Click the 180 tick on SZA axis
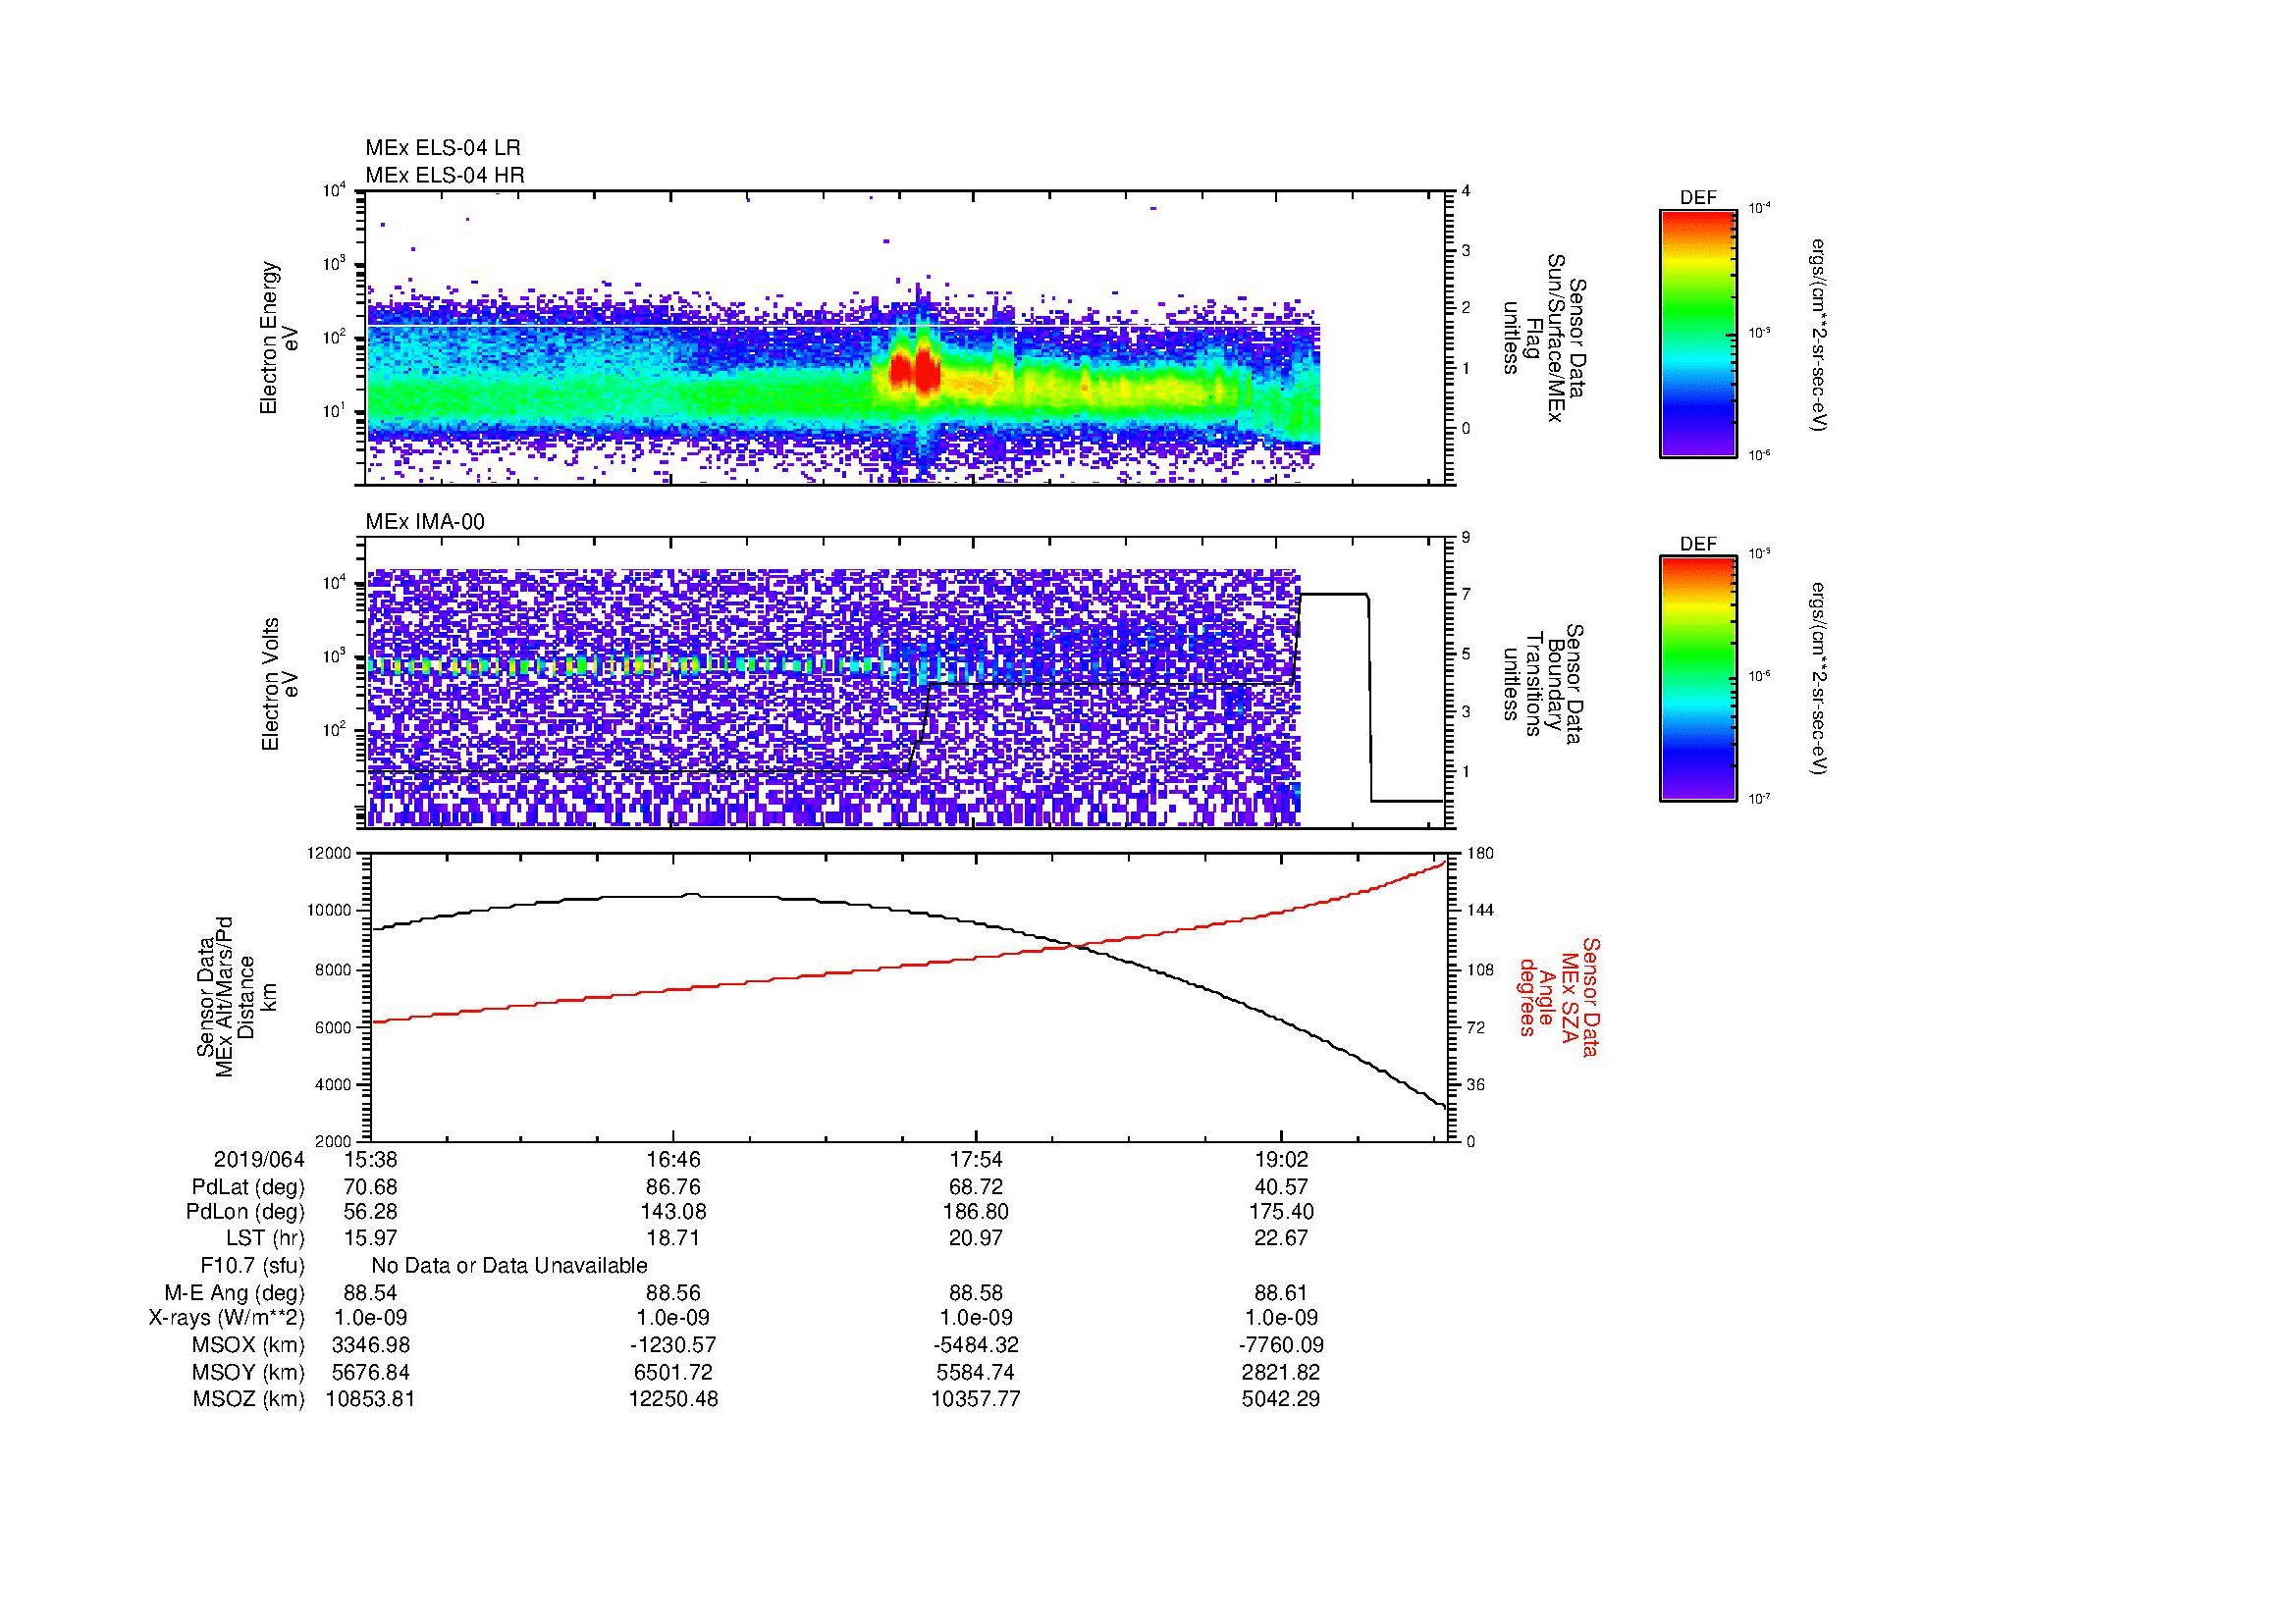This screenshot has width=2296, height=1622. pos(1479,853)
